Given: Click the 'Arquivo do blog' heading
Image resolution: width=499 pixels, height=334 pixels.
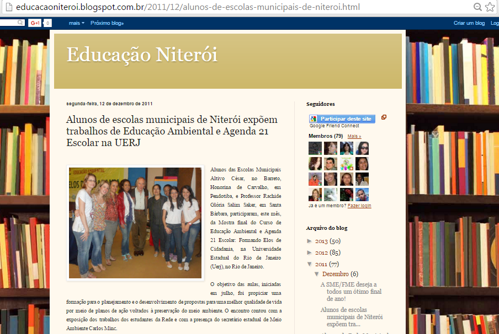Looking at the screenshot, I should (x=327, y=228).
